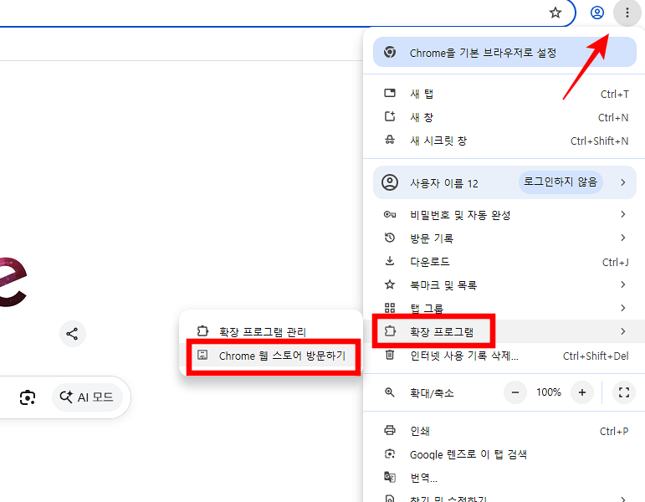Open 번역... translate entry
The width and height of the screenshot is (645, 502).
point(506,478)
